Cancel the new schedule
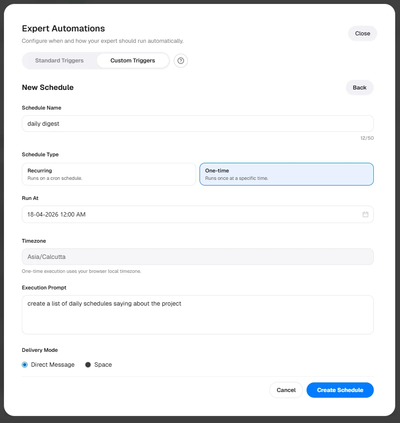The height and width of the screenshot is (423, 400). pyautogui.click(x=286, y=390)
